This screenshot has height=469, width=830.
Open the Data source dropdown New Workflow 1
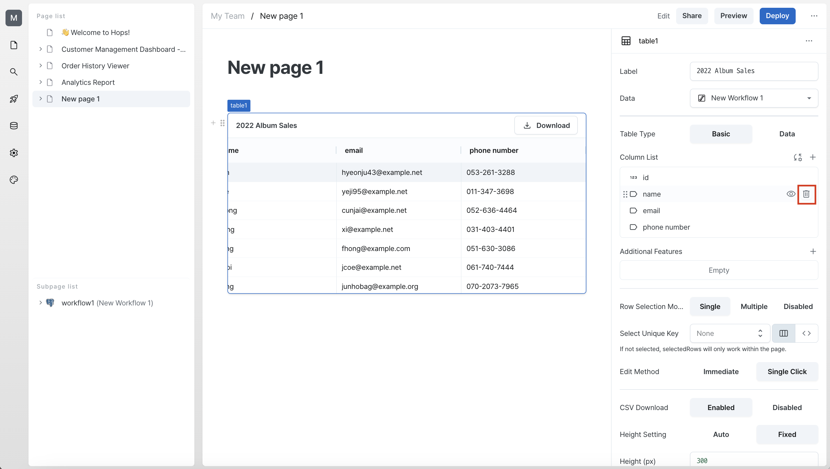pos(754,98)
